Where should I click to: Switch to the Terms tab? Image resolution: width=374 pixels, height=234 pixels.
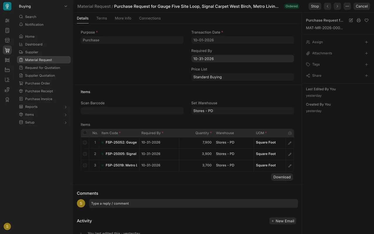pyautogui.click(x=102, y=18)
